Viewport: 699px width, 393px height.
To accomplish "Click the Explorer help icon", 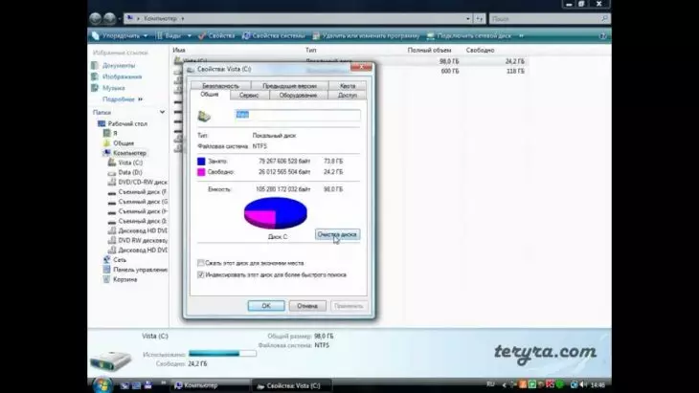I will pyautogui.click(x=602, y=36).
